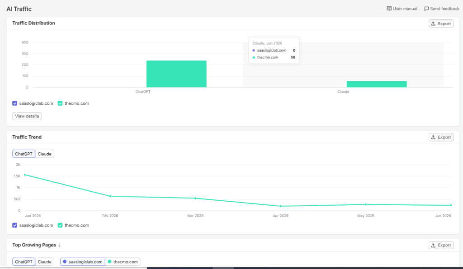Click the Feb 2026 data point on trend line

(x=110, y=196)
